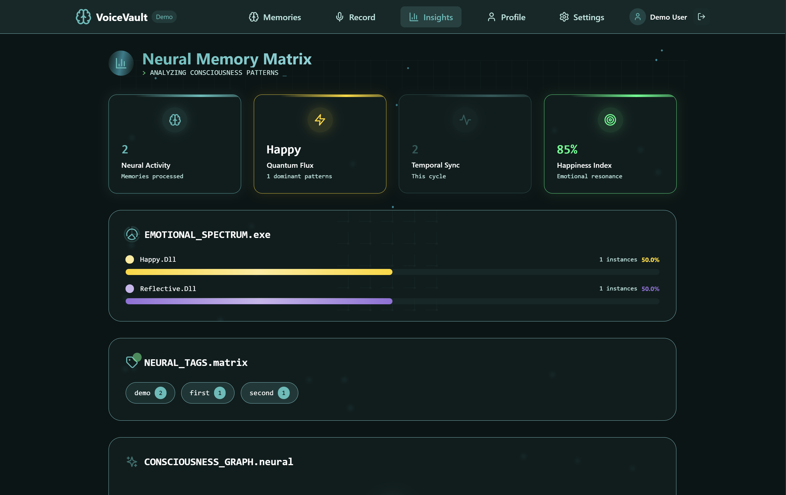786x495 pixels.
Task: Select the second tag chip
Action: click(x=269, y=393)
